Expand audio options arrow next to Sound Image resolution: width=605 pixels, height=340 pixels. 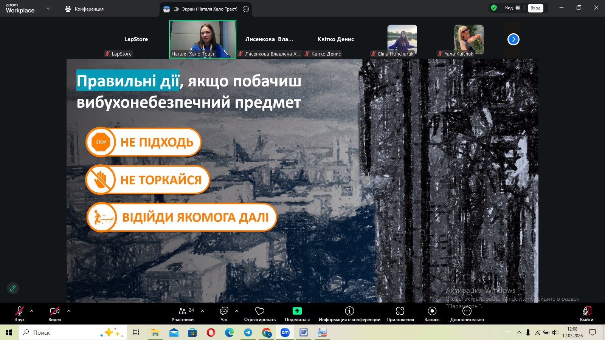32,311
